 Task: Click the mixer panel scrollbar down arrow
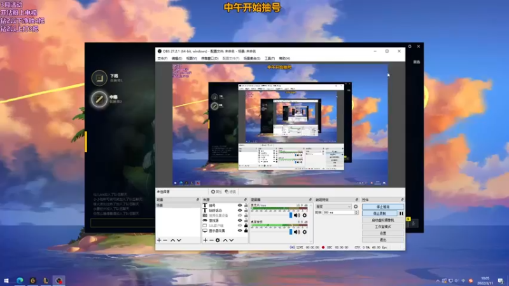click(x=310, y=242)
